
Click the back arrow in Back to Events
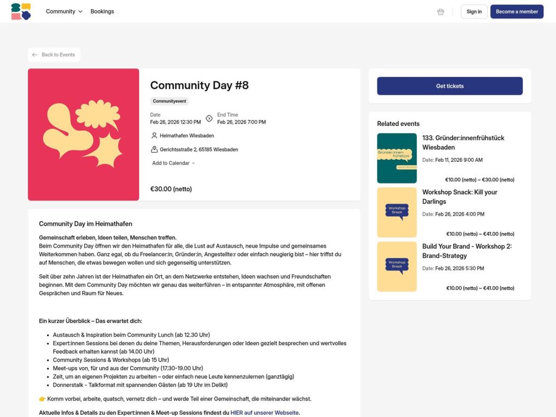tap(36, 54)
